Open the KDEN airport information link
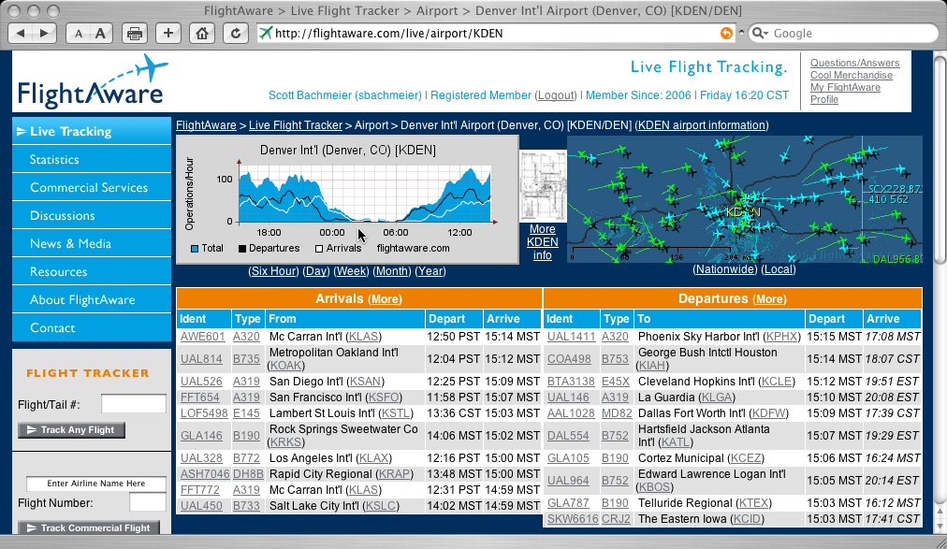The image size is (947, 549). tap(702, 125)
